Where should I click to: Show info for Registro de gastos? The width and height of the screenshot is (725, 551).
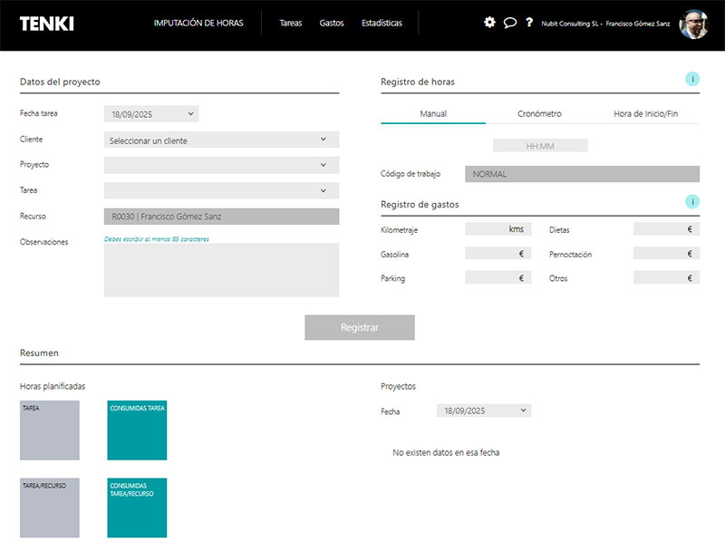(692, 202)
